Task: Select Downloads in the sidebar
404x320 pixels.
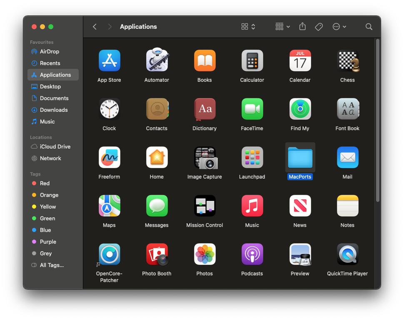Action: tap(54, 110)
